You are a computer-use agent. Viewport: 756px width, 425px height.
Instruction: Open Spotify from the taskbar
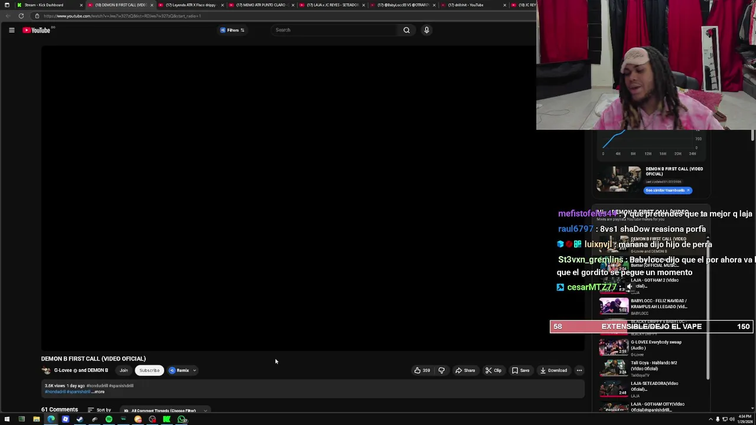point(109,420)
